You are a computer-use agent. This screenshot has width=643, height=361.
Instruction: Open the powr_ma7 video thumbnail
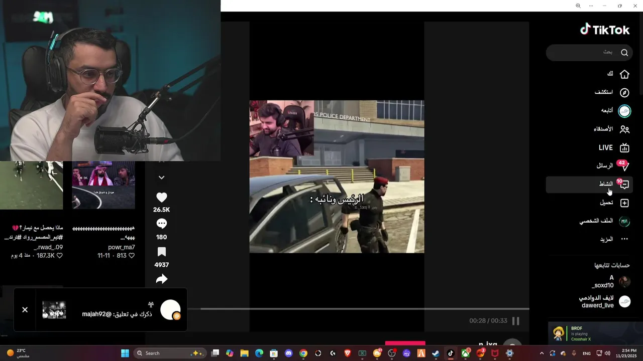coord(103,185)
